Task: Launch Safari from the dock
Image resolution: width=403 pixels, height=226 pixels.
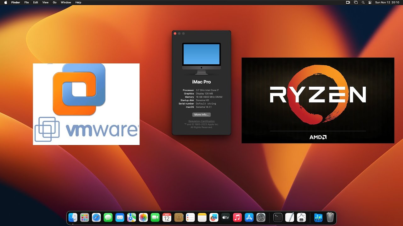Action: 96,217
